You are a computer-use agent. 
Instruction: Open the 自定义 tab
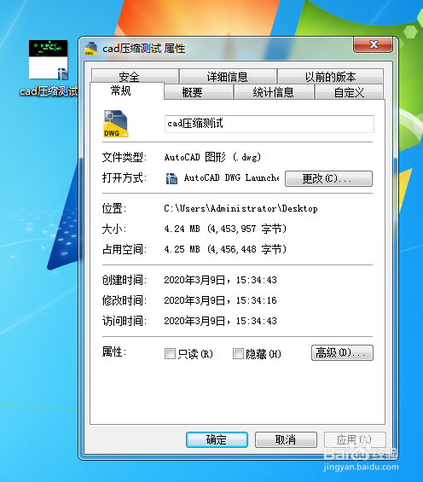350,92
